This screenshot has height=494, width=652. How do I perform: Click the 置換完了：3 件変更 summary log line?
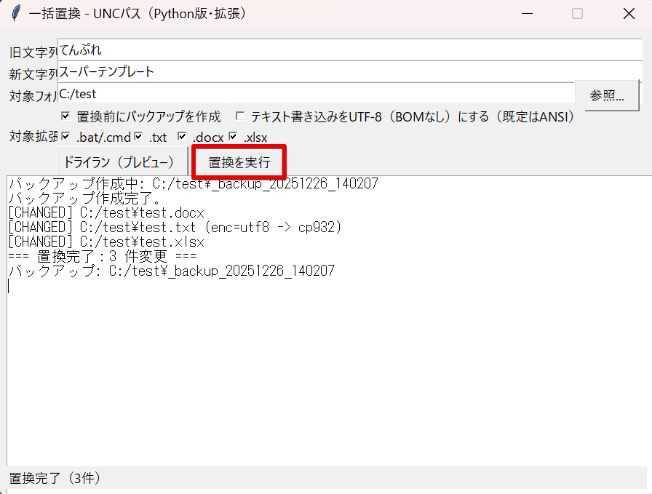point(102,256)
